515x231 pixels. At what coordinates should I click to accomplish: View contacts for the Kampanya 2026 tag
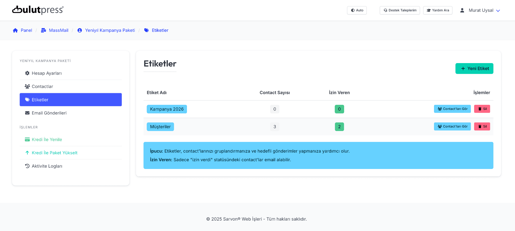click(x=452, y=109)
